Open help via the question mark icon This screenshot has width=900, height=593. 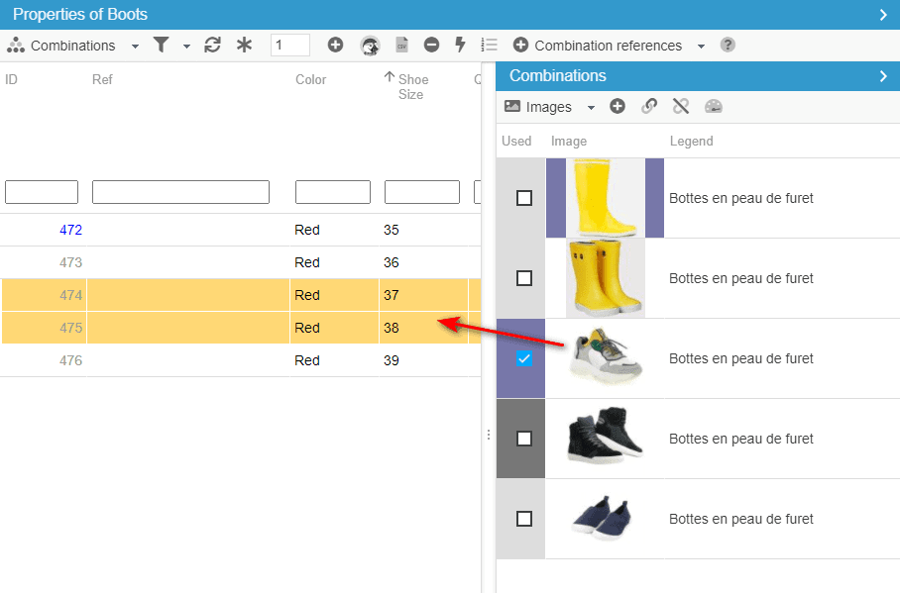(728, 46)
